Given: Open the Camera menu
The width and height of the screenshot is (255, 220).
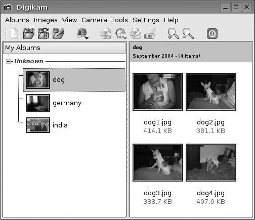Looking at the screenshot, I should pos(94,20).
